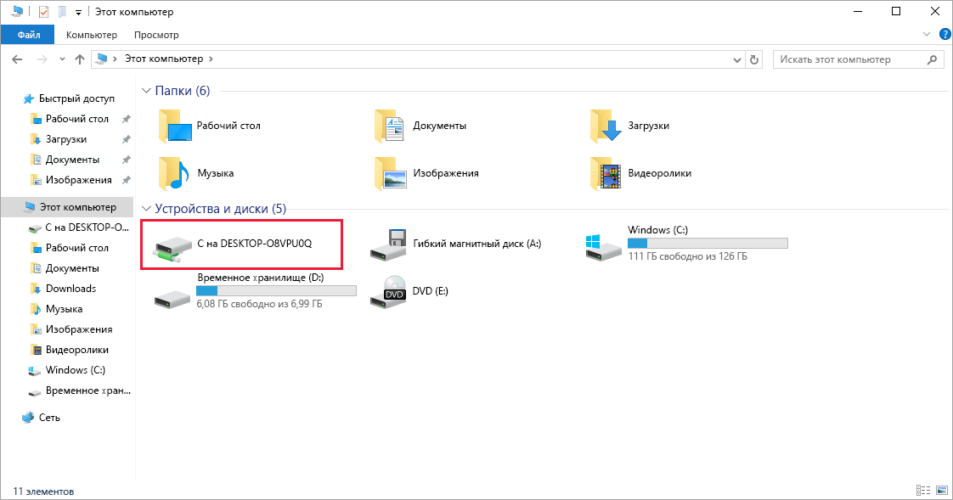Select Этот компьютер in navigation pane
The height and width of the screenshot is (500, 953).
tap(68, 207)
